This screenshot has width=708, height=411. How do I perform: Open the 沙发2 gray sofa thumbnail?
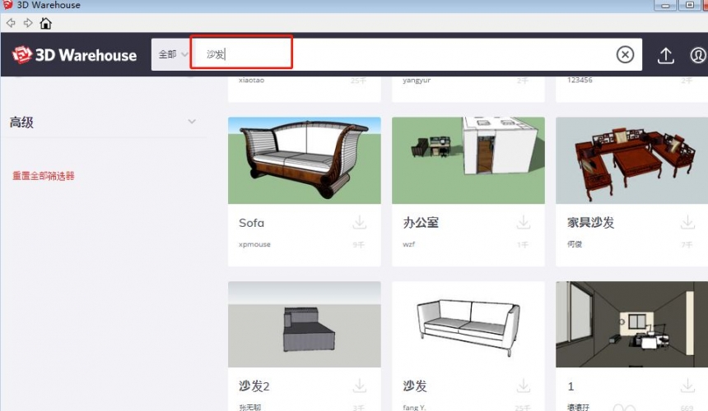[x=305, y=325]
